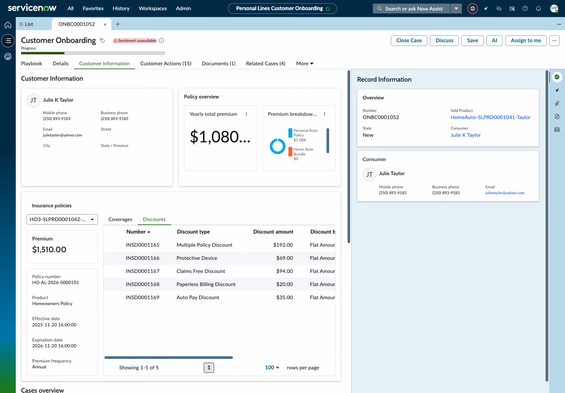Open the Now Assist sparkle icon in header
The height and width of the screenshot is (393, 565).
pyautogui.click(x=486, y=9)
